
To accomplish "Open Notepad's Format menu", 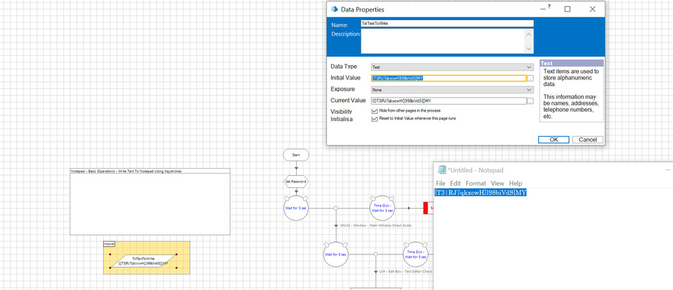I will click(x=475, y=183).
